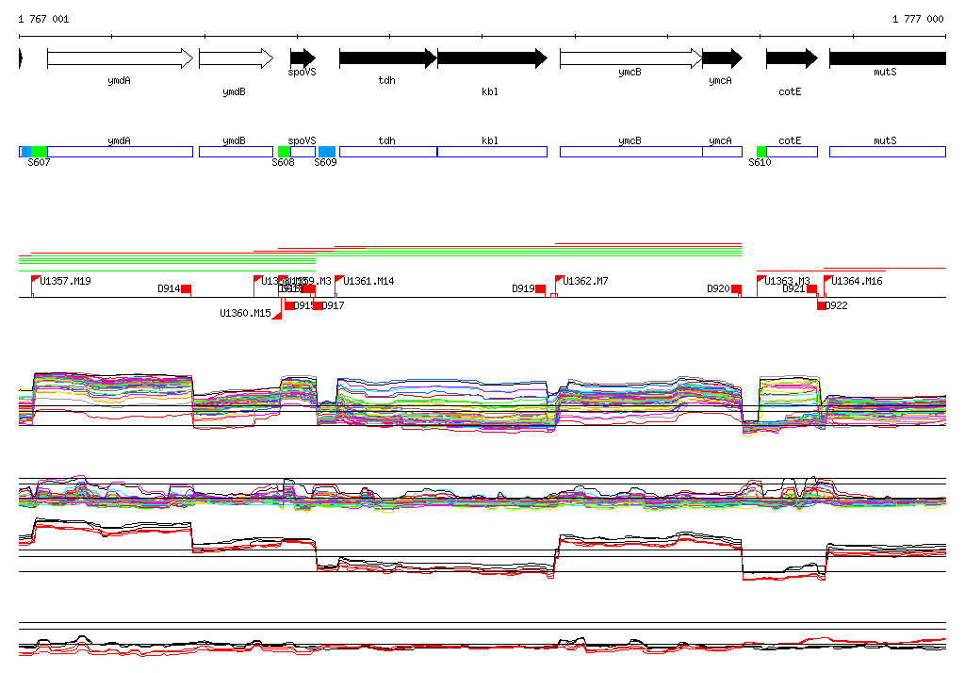Select the black tdh gene arrow
This screenshot has width=965, height=673.
tap(388, 58)
